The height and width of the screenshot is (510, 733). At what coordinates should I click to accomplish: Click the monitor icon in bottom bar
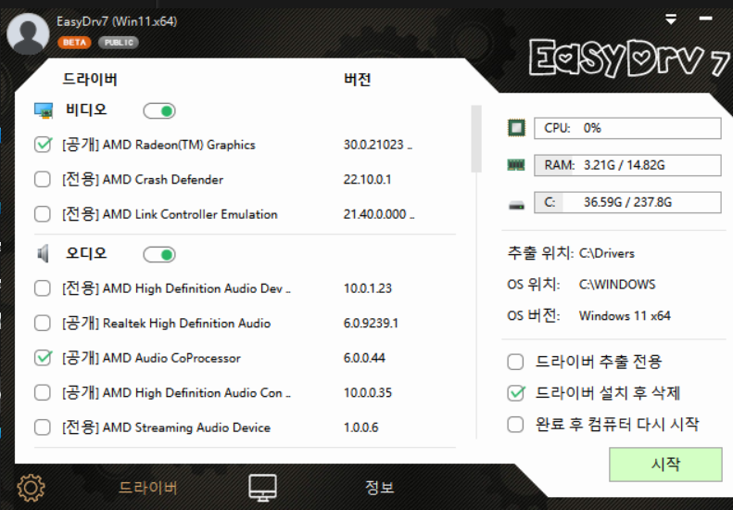pos(262,488)
